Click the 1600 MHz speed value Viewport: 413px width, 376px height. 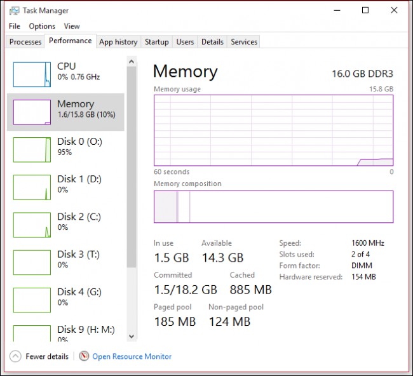(x=368, y=243)
